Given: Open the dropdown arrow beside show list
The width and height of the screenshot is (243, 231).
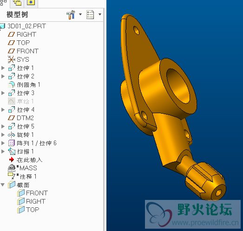Looking at the screenshot, I should (100, 14).
